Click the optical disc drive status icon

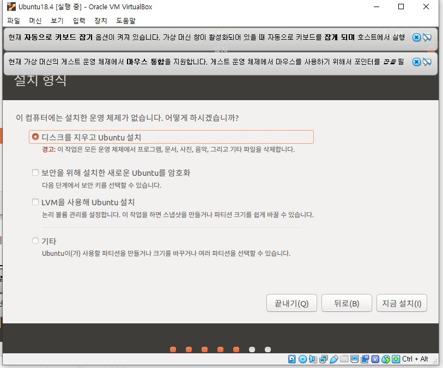(x=302, y=359)
